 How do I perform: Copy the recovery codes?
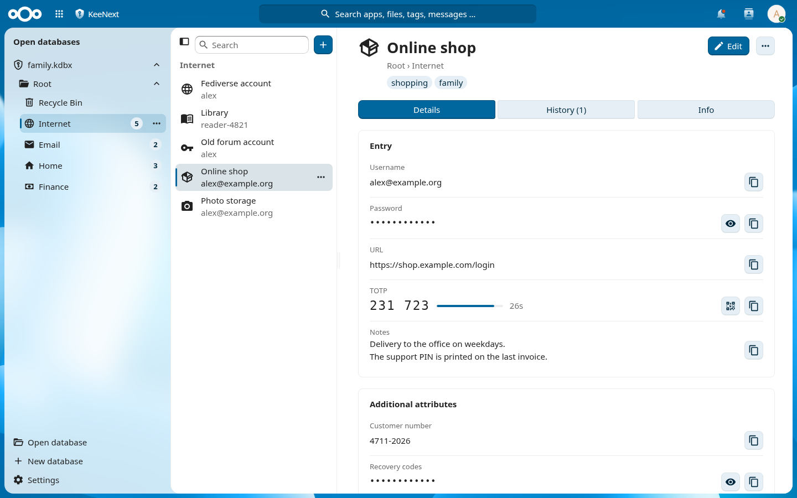[754, 482]
